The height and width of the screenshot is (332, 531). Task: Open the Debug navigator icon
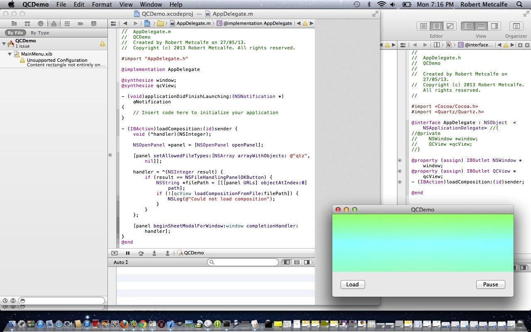pos(67,24)
